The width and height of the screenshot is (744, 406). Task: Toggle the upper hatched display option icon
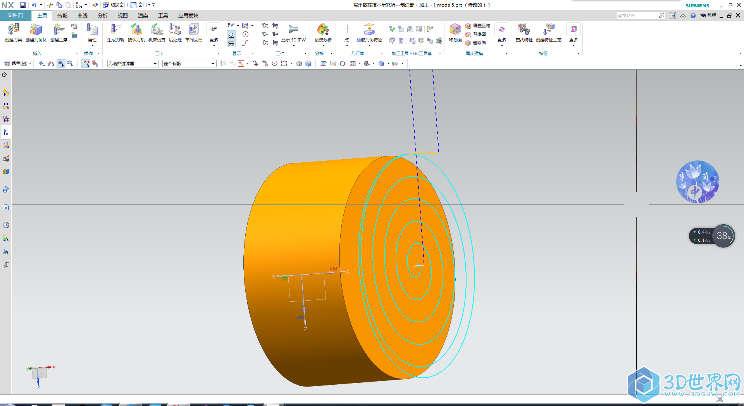point(231,35)
